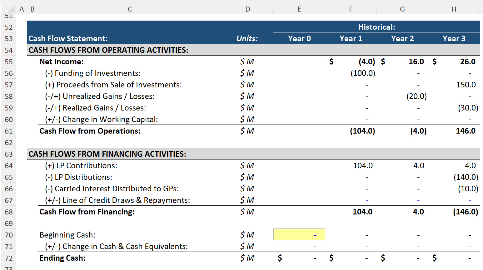Click LP Contributions Year 3 value 4.0

(470, 165)
